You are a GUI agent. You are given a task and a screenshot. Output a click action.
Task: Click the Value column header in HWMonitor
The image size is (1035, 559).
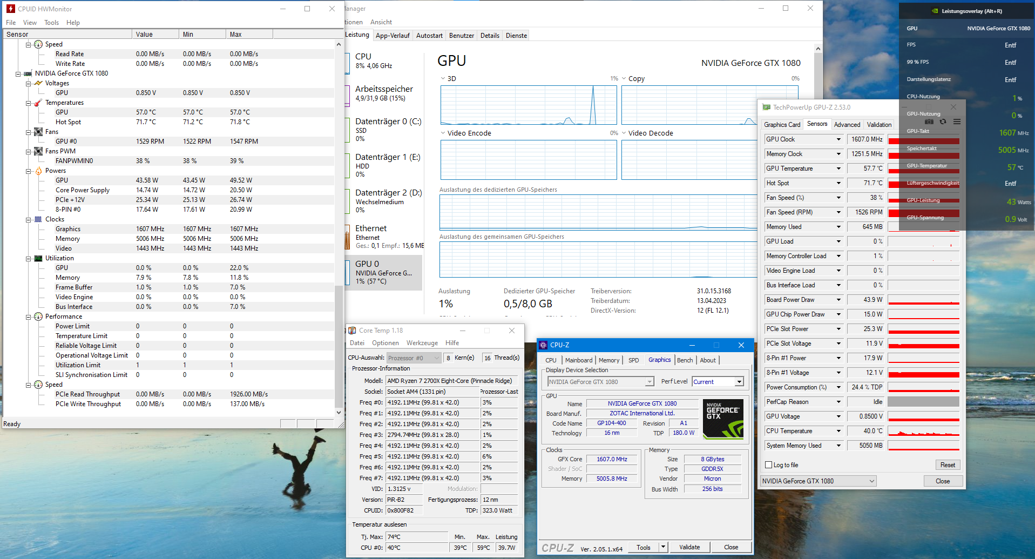click(x=155, y=34)
